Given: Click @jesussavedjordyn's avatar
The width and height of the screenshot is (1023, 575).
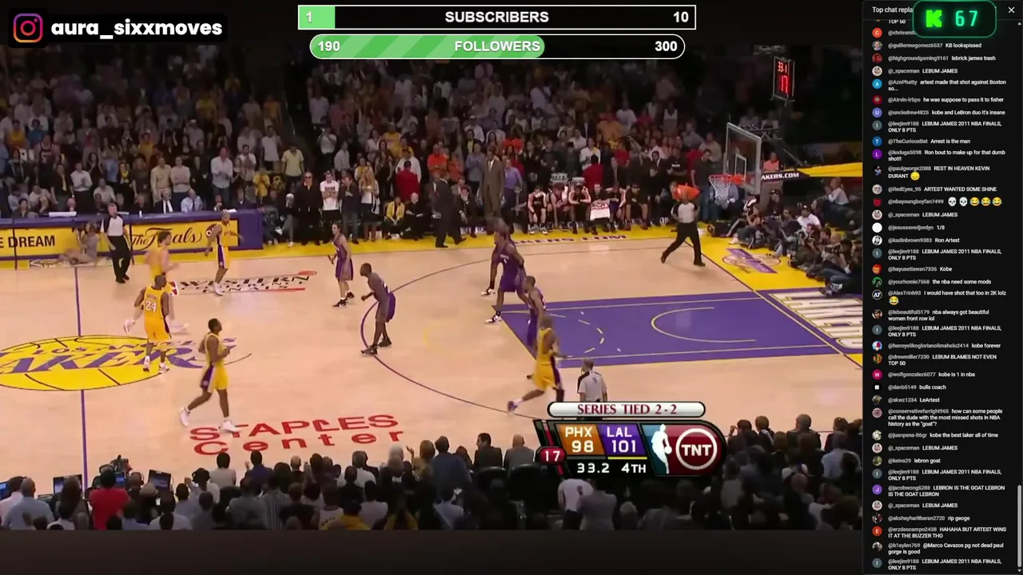Looking at the screenshot, I should (x=877, y=228).
